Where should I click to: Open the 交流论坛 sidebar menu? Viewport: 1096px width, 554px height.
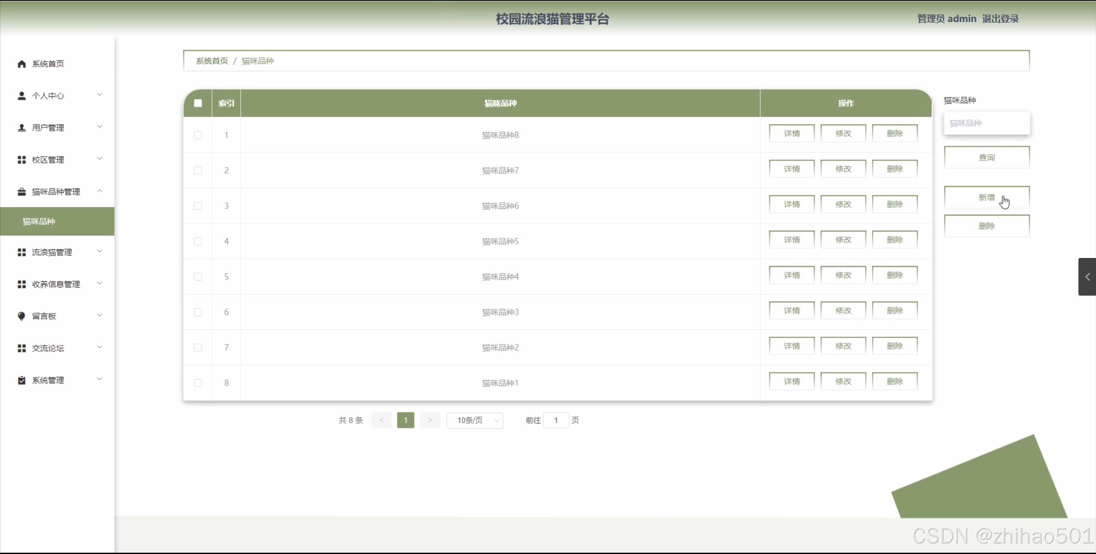pyautogui.click(x=48, y=348)
